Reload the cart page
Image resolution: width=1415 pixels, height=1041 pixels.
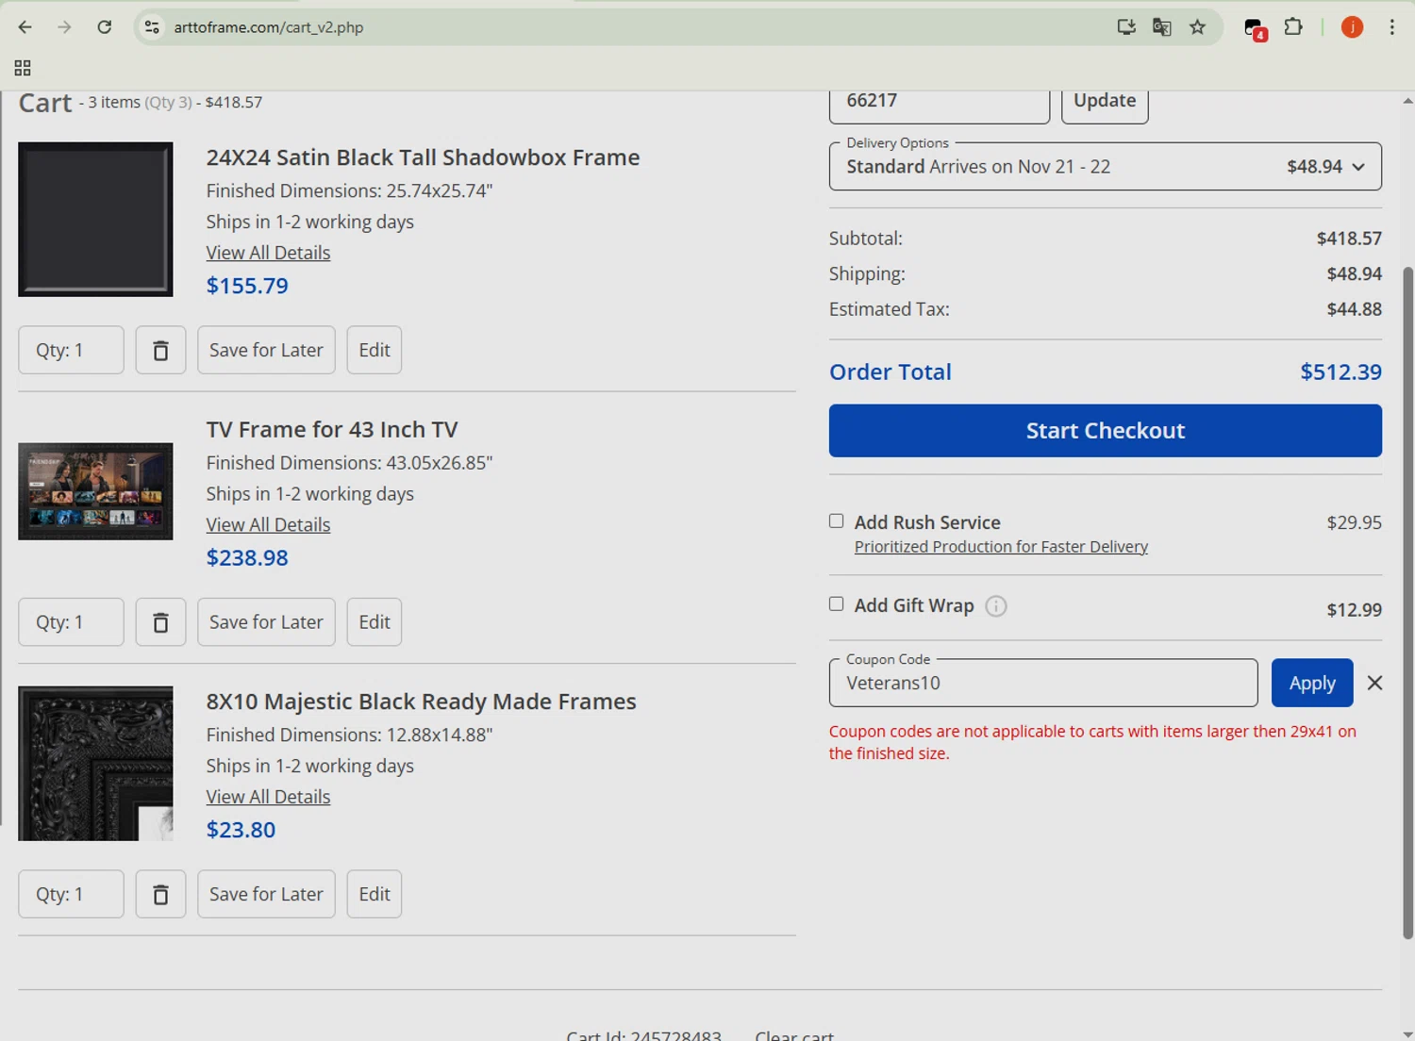[x=105, y=27]
